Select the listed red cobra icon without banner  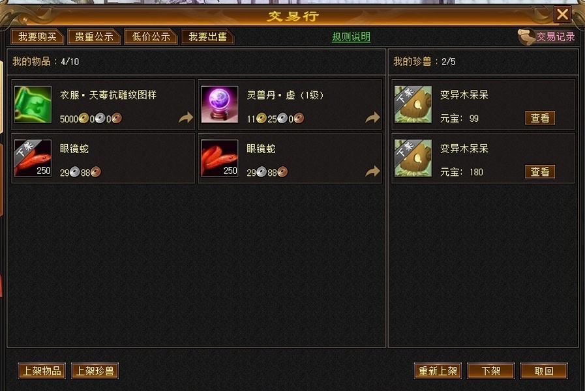(x=219, y=158)
